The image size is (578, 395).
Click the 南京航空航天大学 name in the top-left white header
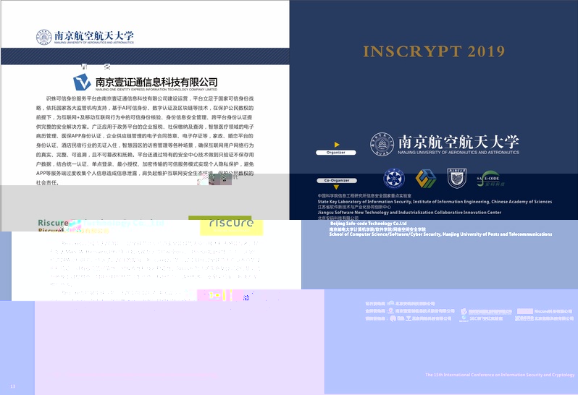(94, 35)
